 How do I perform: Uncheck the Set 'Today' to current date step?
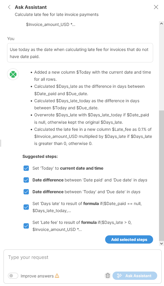26,168
